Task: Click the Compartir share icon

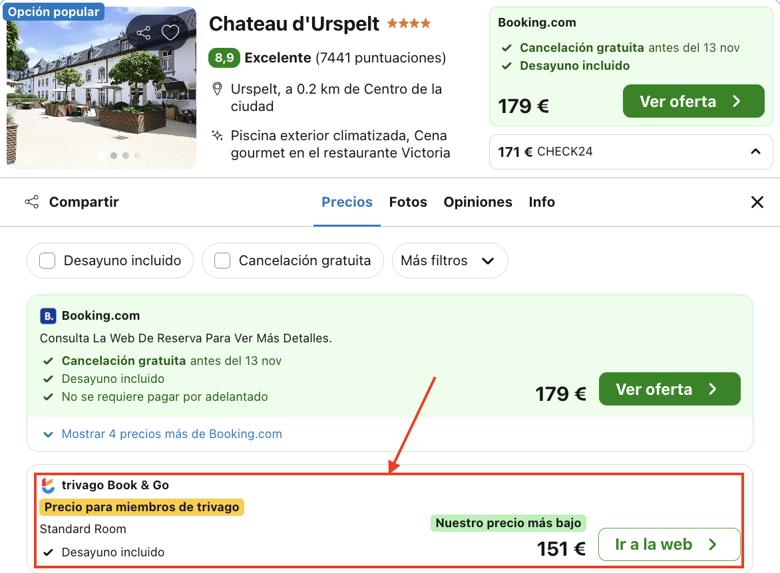Action: tap(32, 202)
